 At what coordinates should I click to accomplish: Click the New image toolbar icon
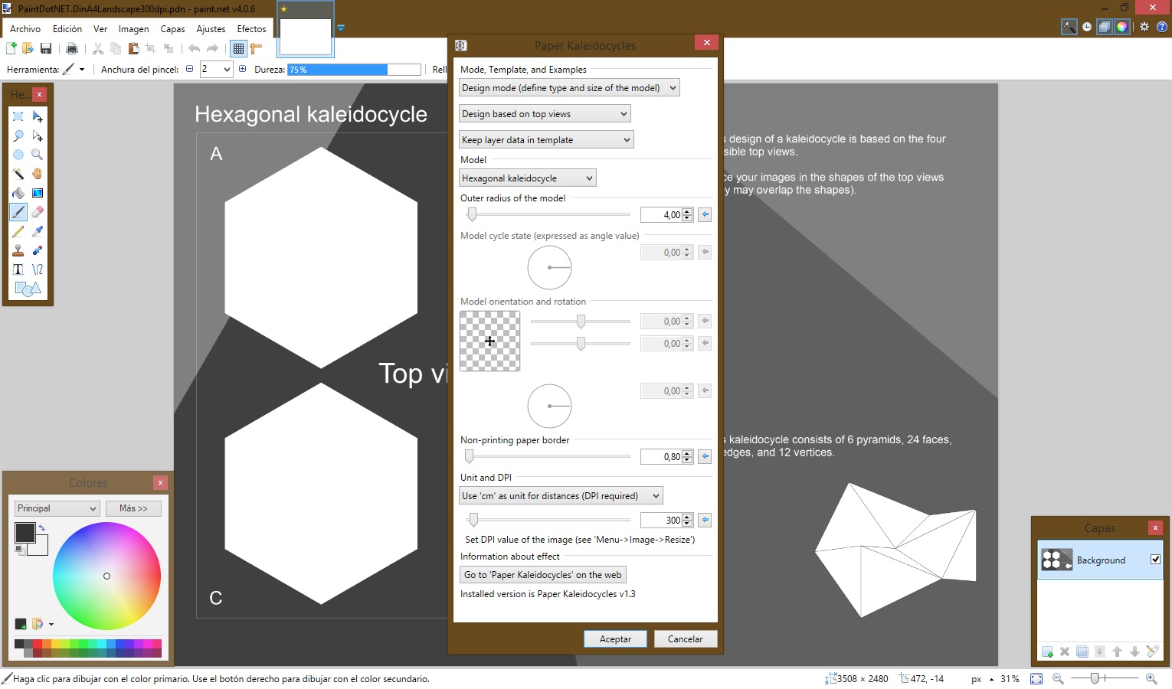(x=11, y=48)
